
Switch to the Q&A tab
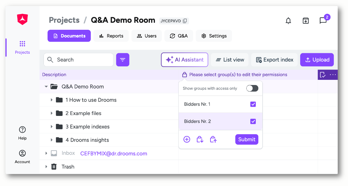(179, 36)
